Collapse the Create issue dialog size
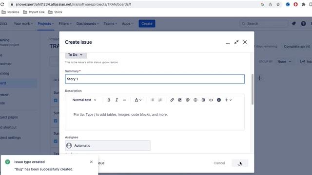Image resolution: width=312 pixels, height=175 pixels. (x=236, y=42)
